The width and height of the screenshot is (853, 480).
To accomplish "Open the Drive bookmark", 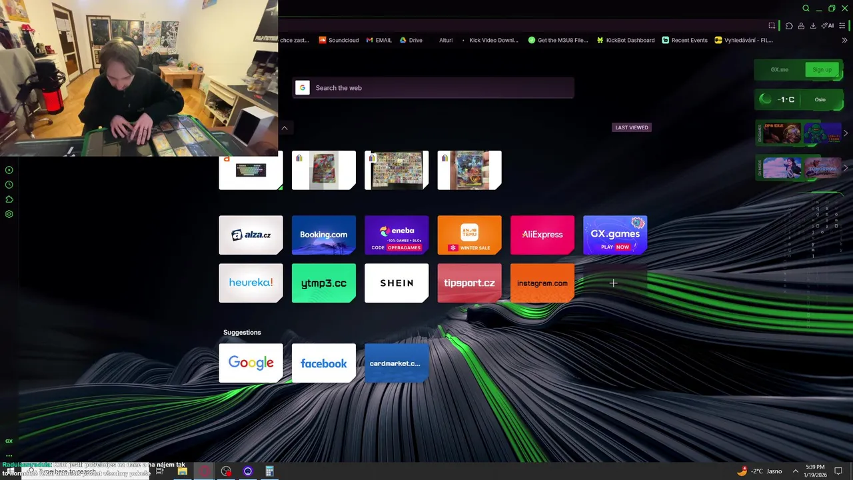I will pos(411,40).
